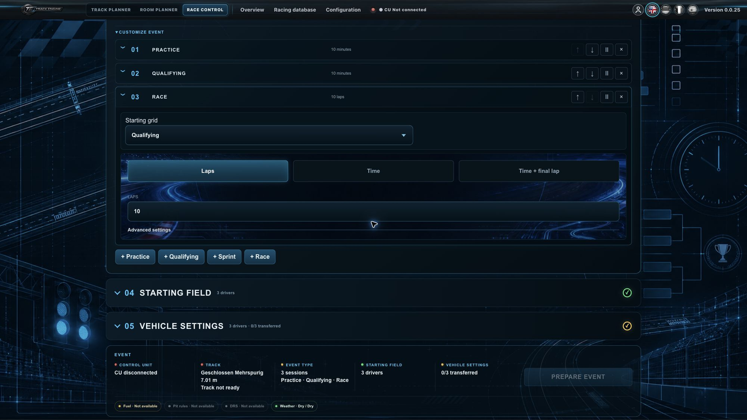Click the Prepare Event button
The width and height of the screenshot is (747, 420).
coord(578,377)
